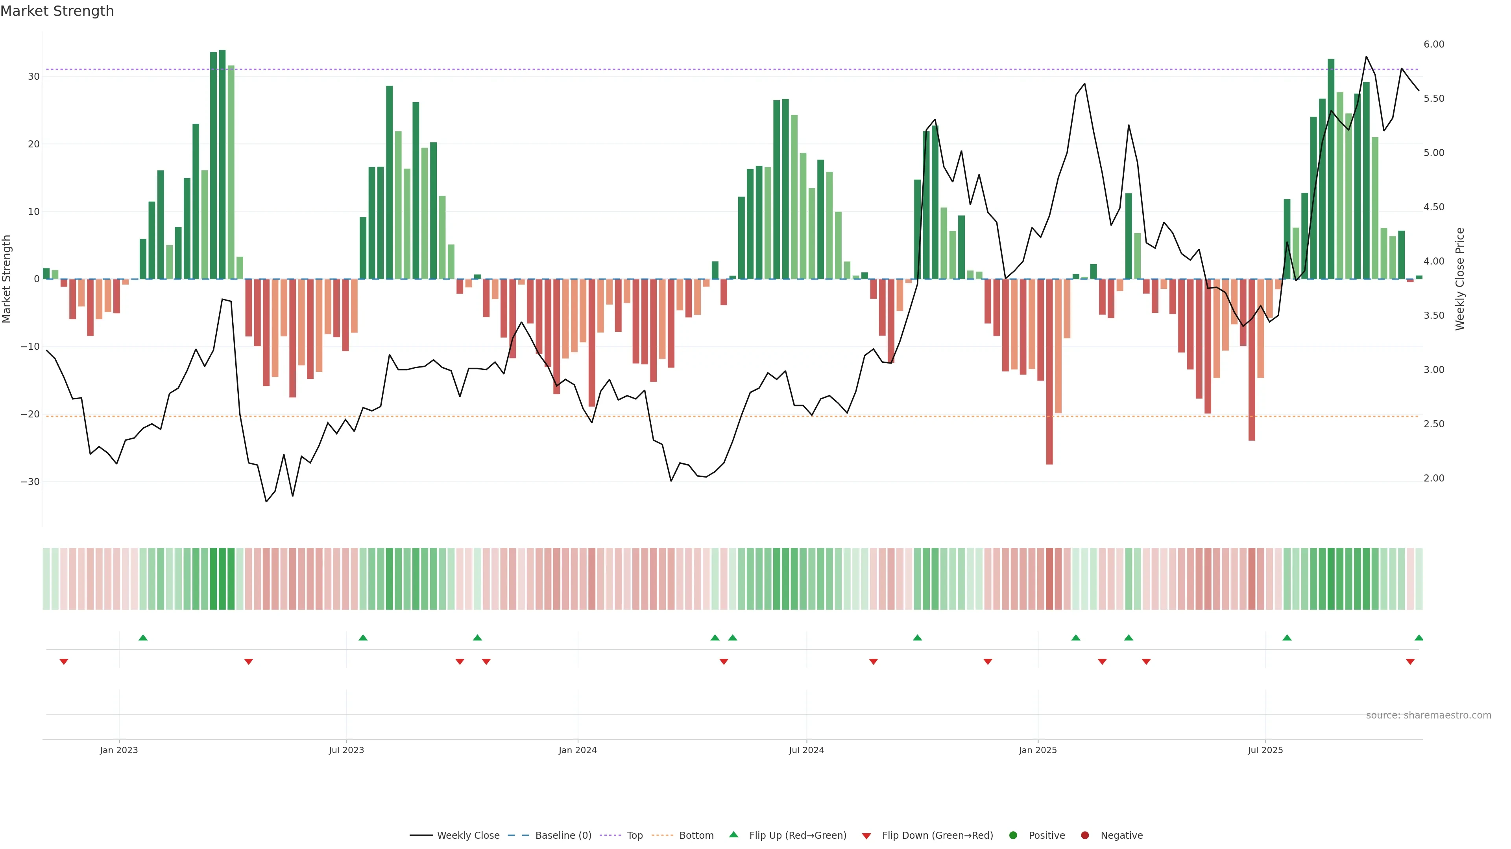Toggle the Top legend entry
The height and width of the screenshot is (849, 1511).
pos(634,835)
